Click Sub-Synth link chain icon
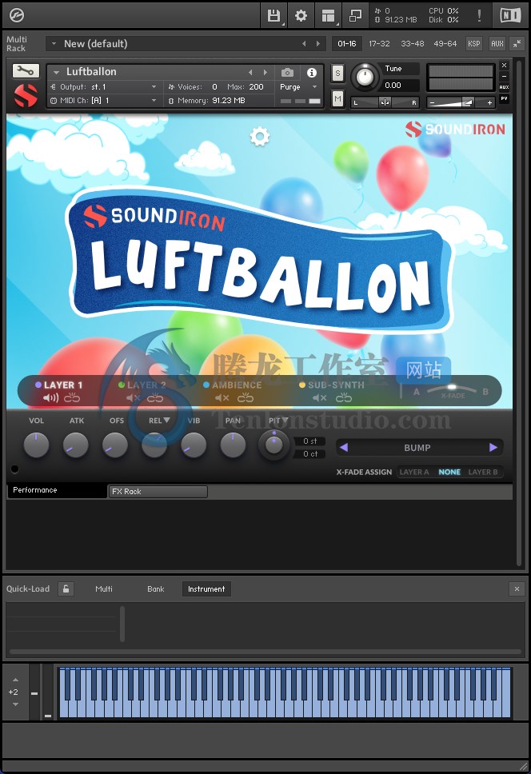Viewport: 531px width, 774px height. click(x=344, y=397)
